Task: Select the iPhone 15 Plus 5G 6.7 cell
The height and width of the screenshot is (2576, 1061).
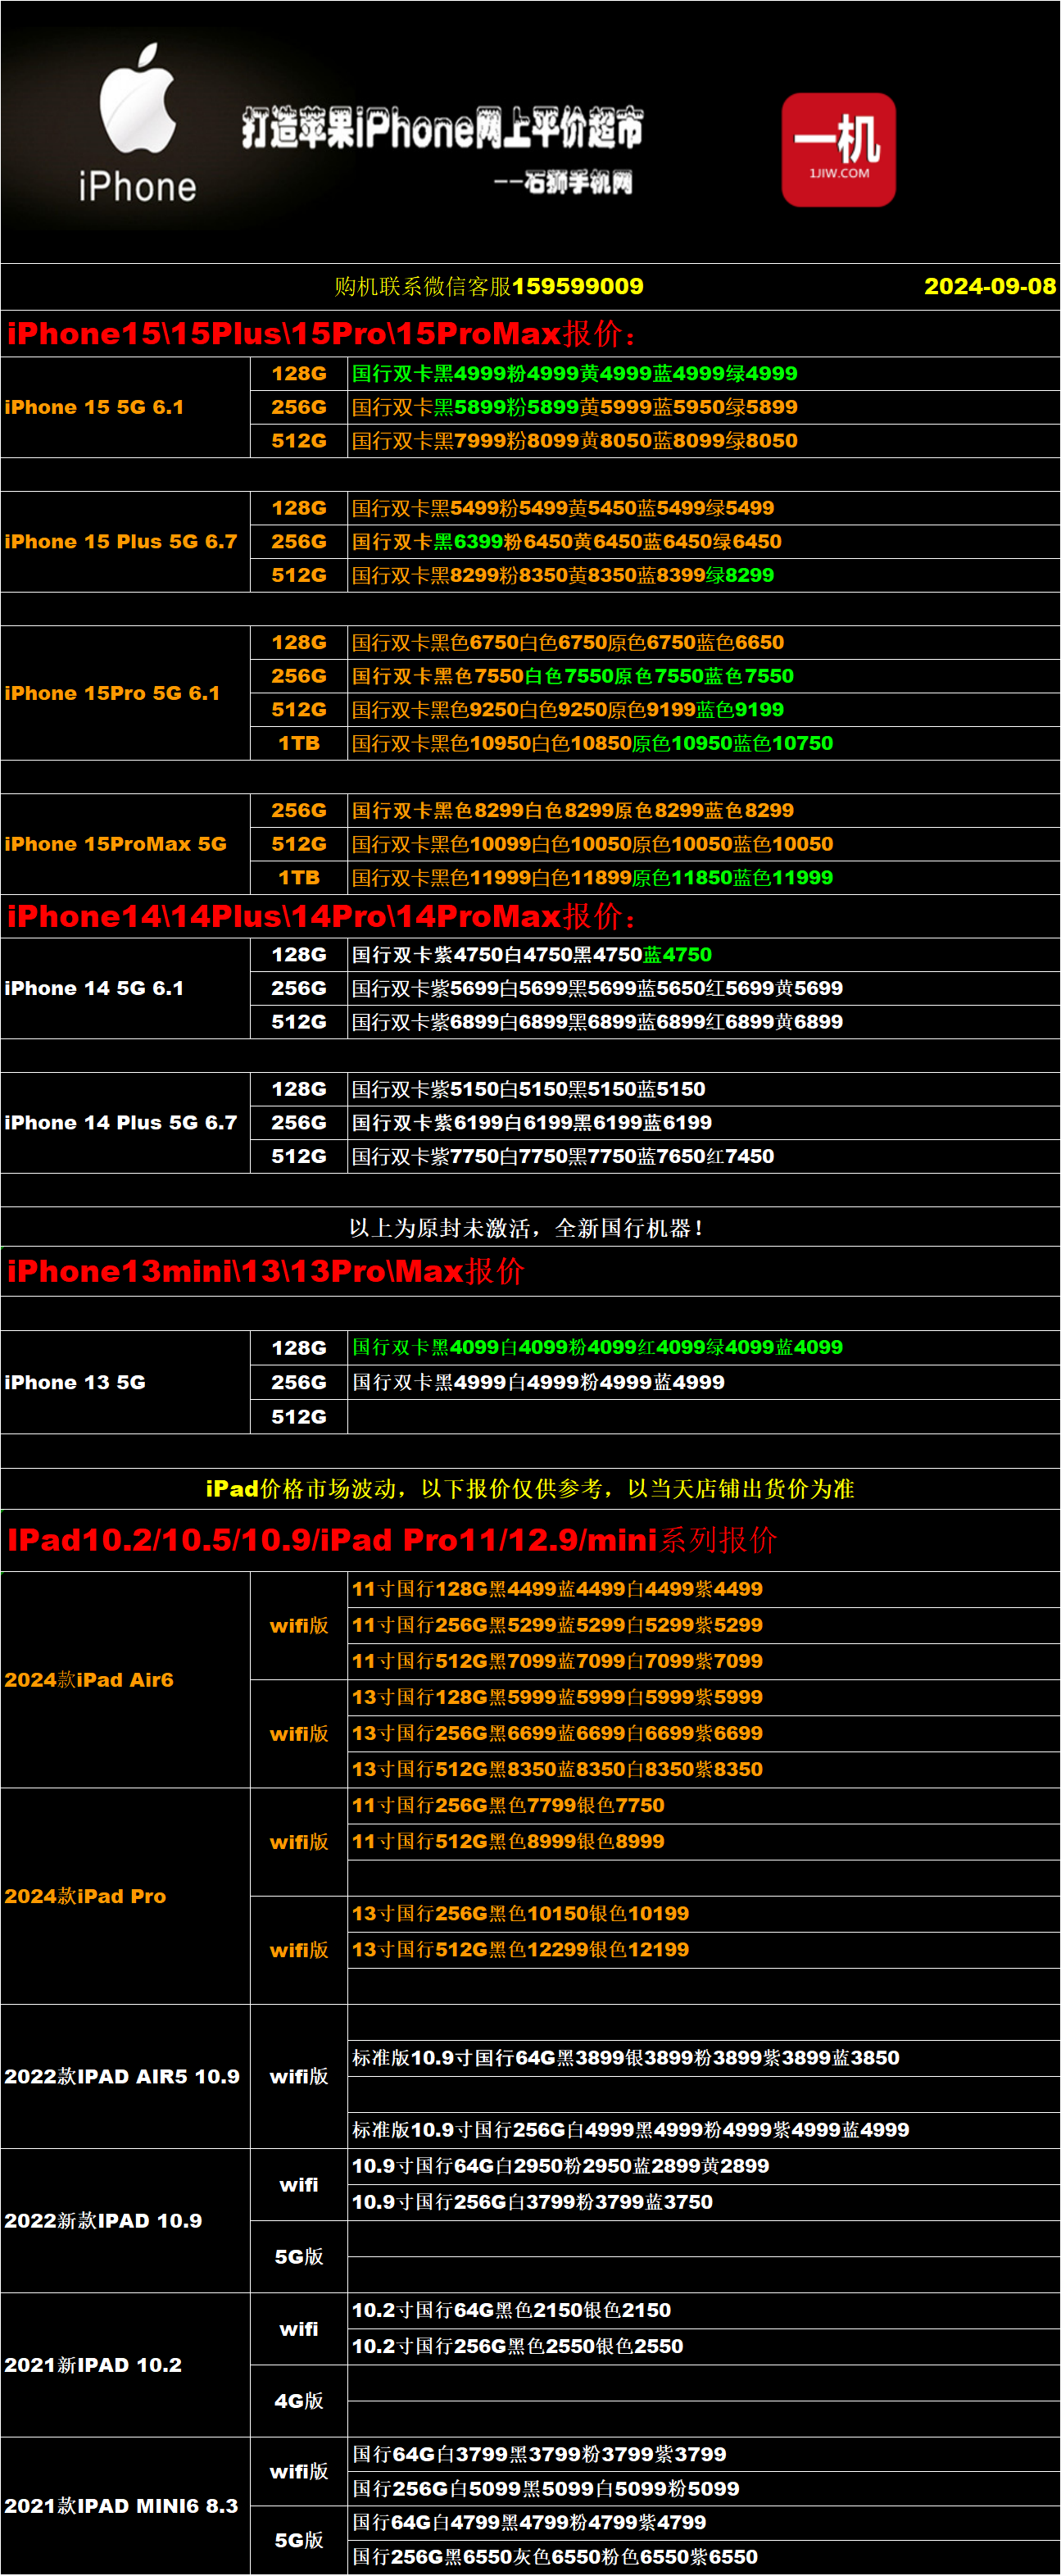Action: (125, 541)
